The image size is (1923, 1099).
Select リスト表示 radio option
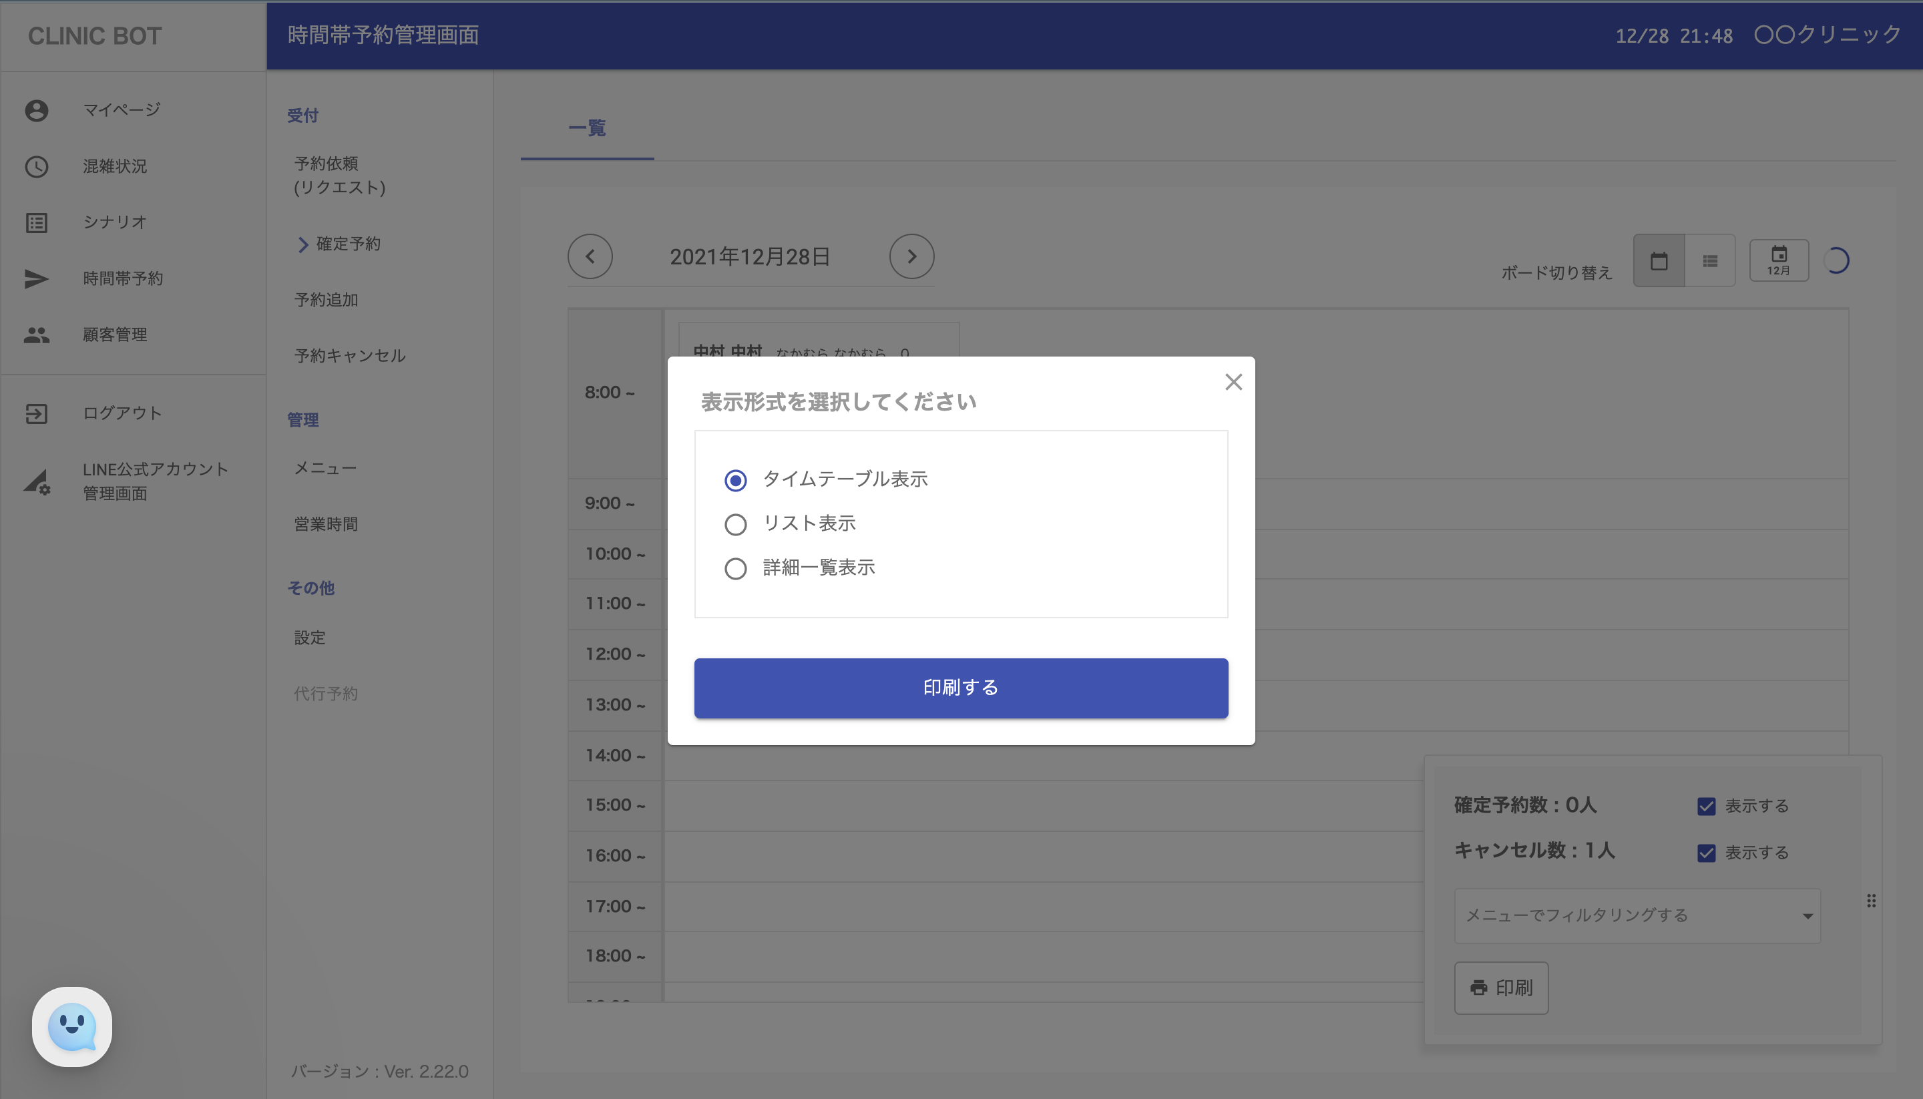735,524
